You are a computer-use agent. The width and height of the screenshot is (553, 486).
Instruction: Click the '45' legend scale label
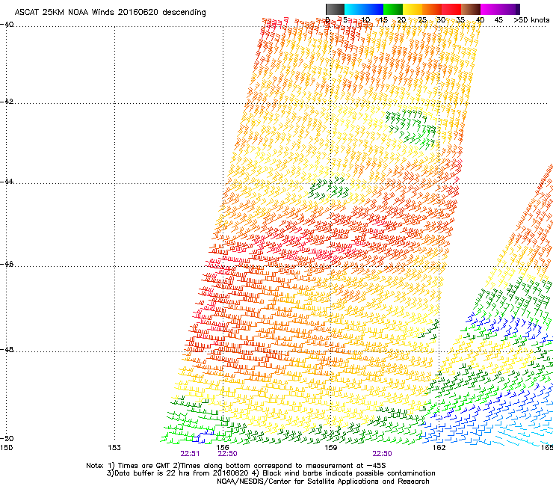click(498, 20)
